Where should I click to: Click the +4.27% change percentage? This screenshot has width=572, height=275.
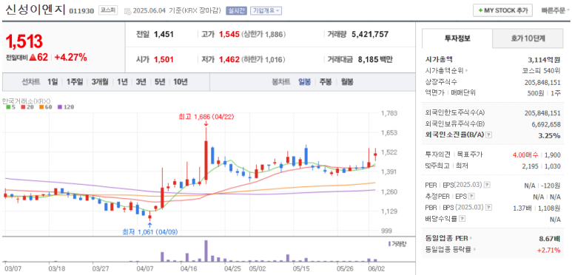tap(71, 57)
